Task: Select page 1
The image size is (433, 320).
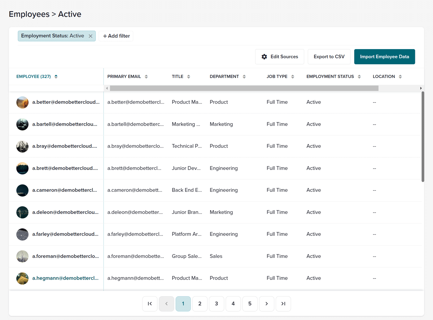Action: pyautogui.click(x=183, y=304)
